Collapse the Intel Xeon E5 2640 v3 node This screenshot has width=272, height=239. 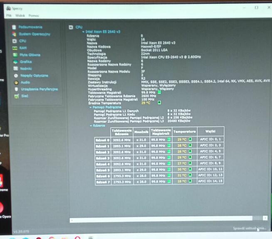pos(83,32)
